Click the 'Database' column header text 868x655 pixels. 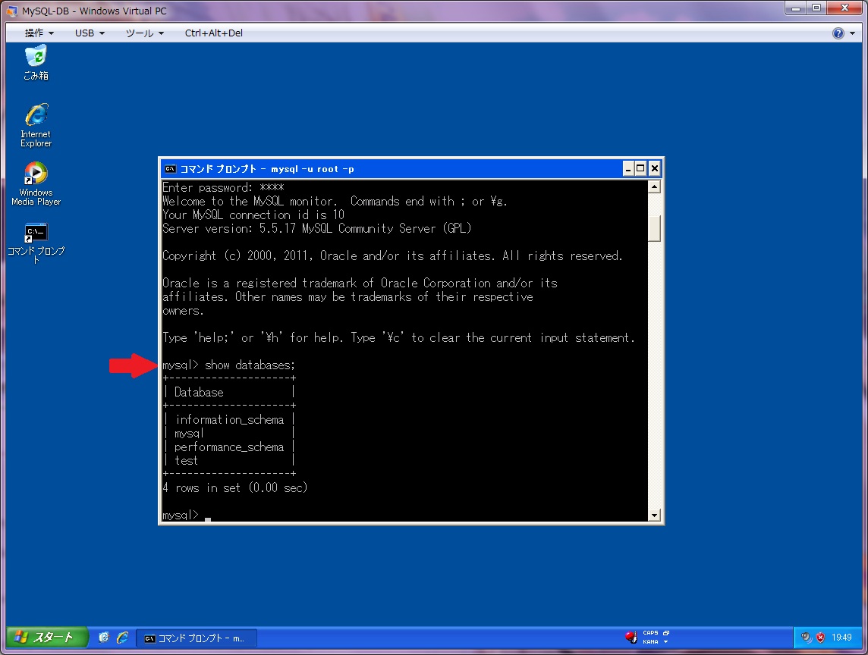(x=199, y=392)
